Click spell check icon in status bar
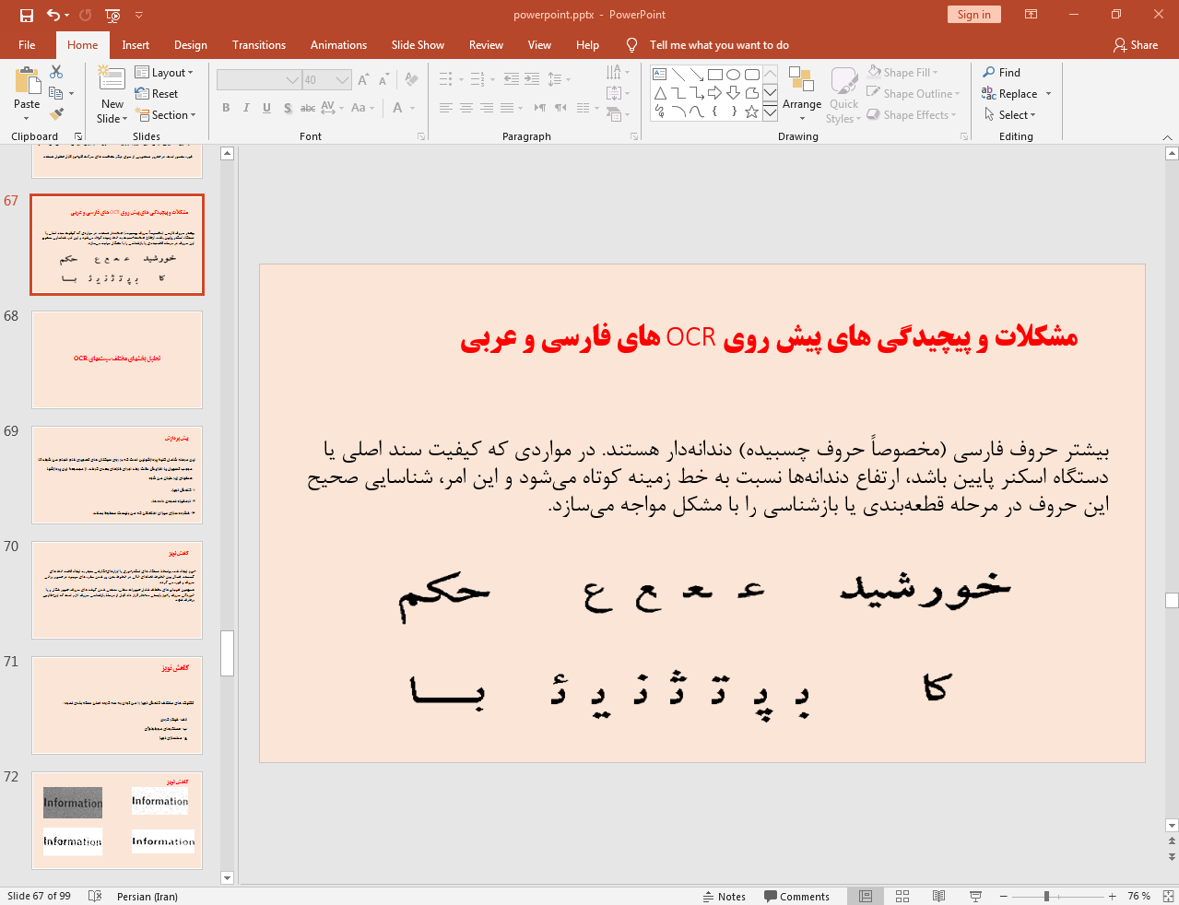1179x905 pixels. point(95,896)
